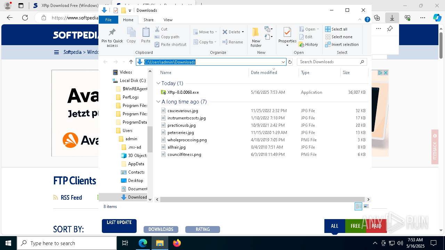Switch to the Home ribbon tab
This screenshot has width=445, height=250.
click(128, 20)
